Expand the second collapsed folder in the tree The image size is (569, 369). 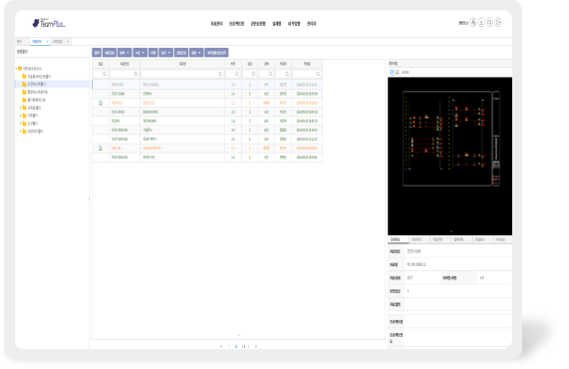(20, 116)
